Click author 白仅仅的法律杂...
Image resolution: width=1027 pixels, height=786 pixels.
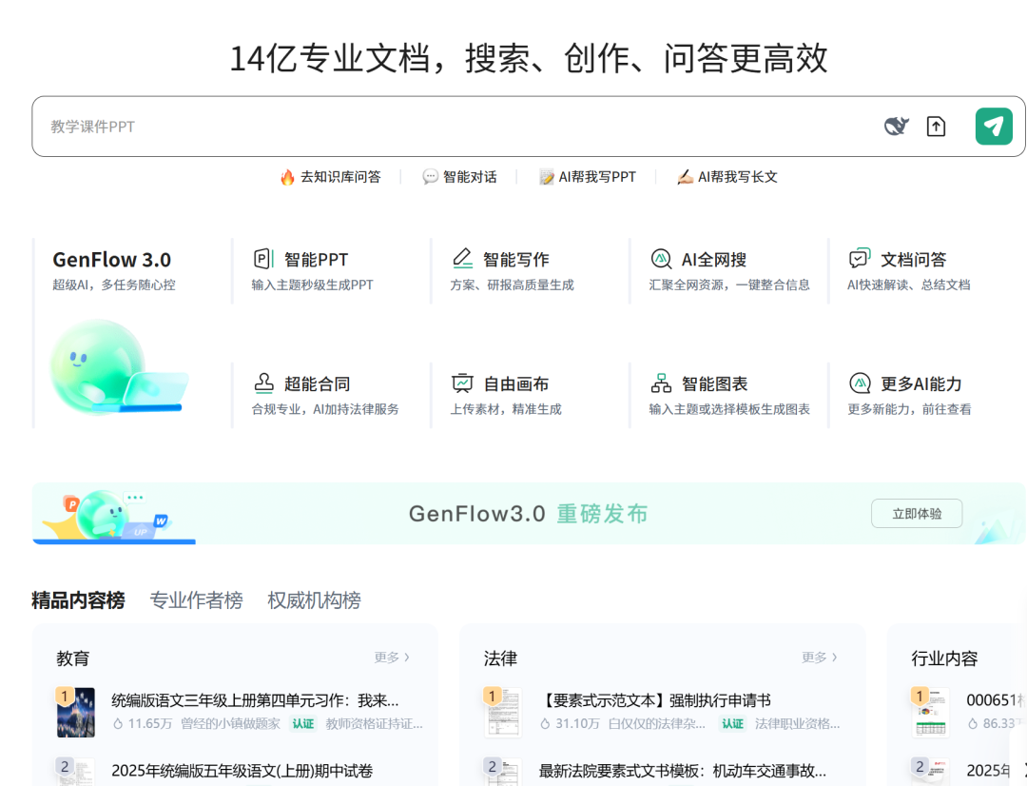656,724
